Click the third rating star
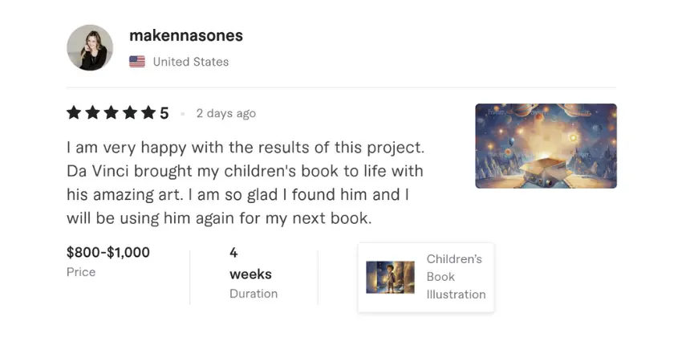The height and width of the screenshot is (337, 682). 112,113
